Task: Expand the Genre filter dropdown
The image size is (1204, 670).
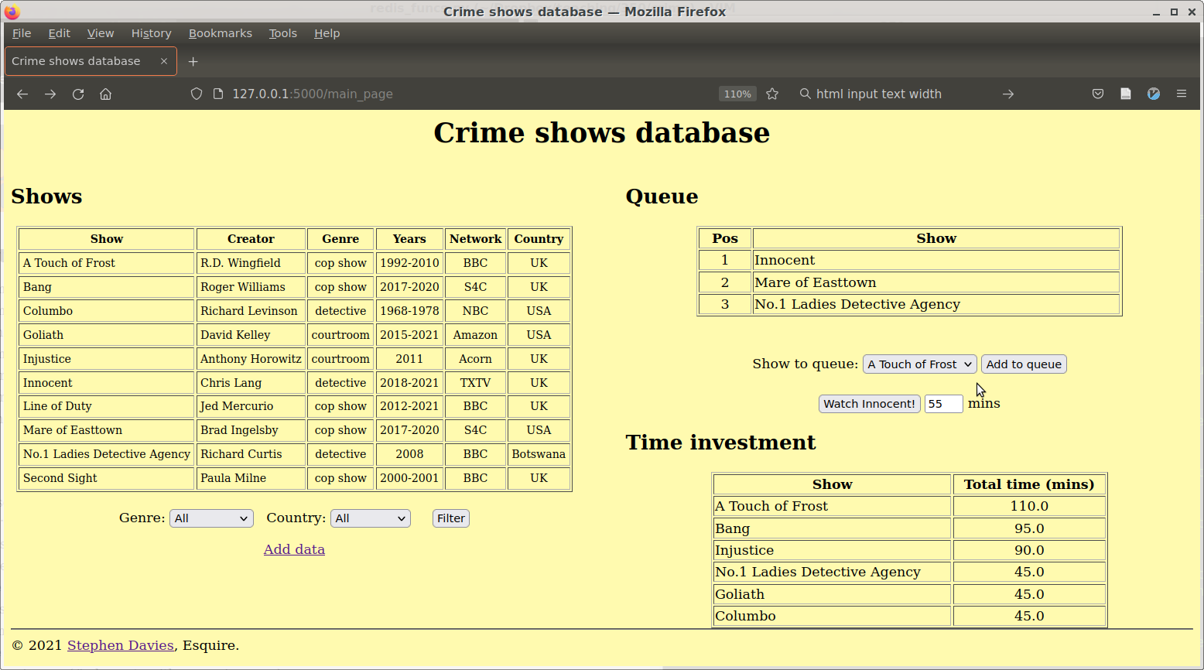Action: tap(211, 518)
